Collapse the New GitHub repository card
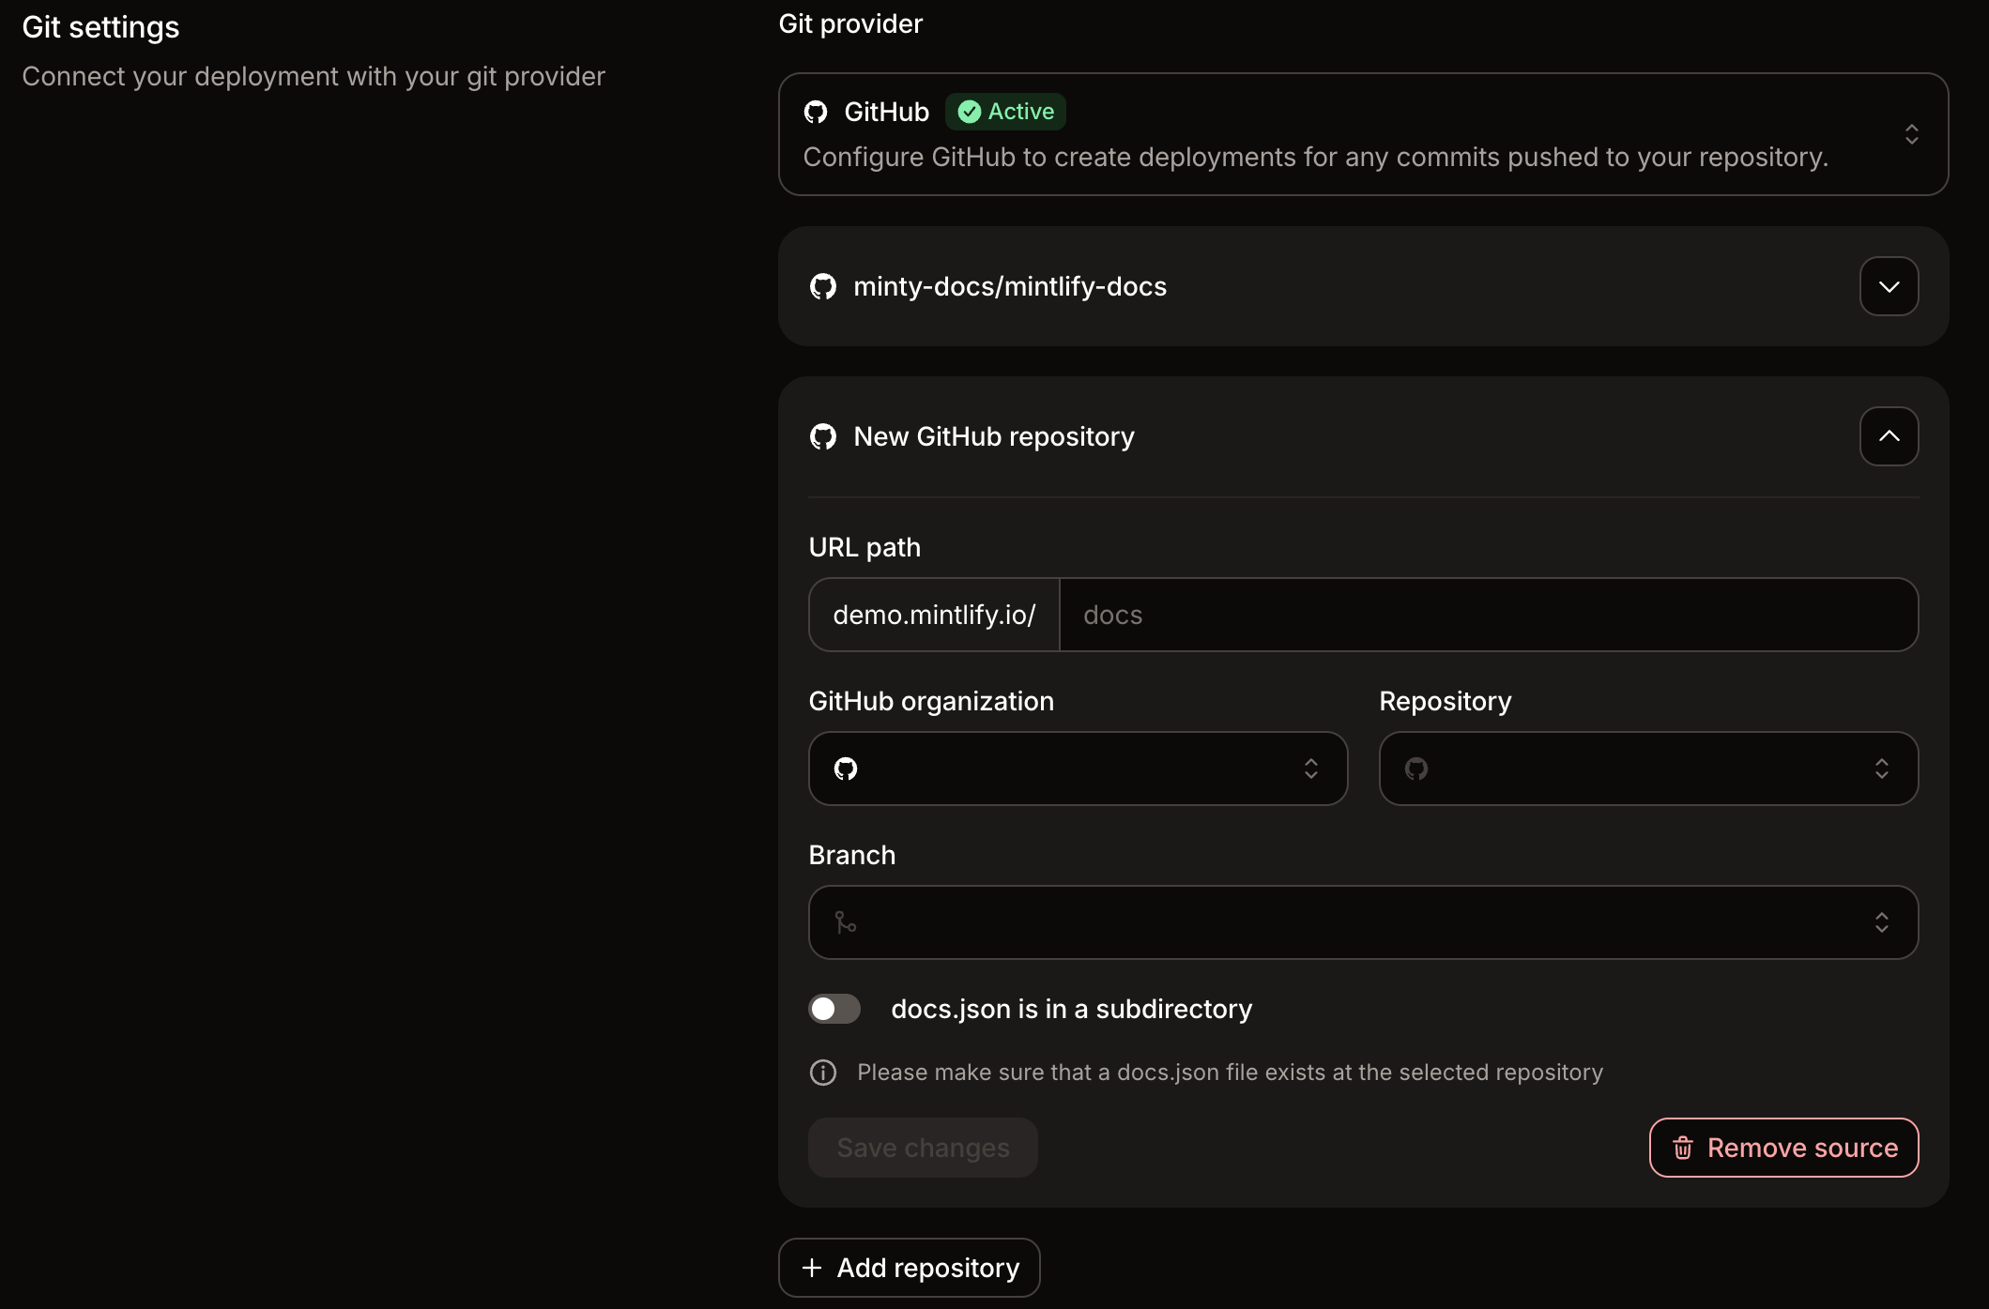This screenshot has height=1309, width=1989. (1889, 436)
